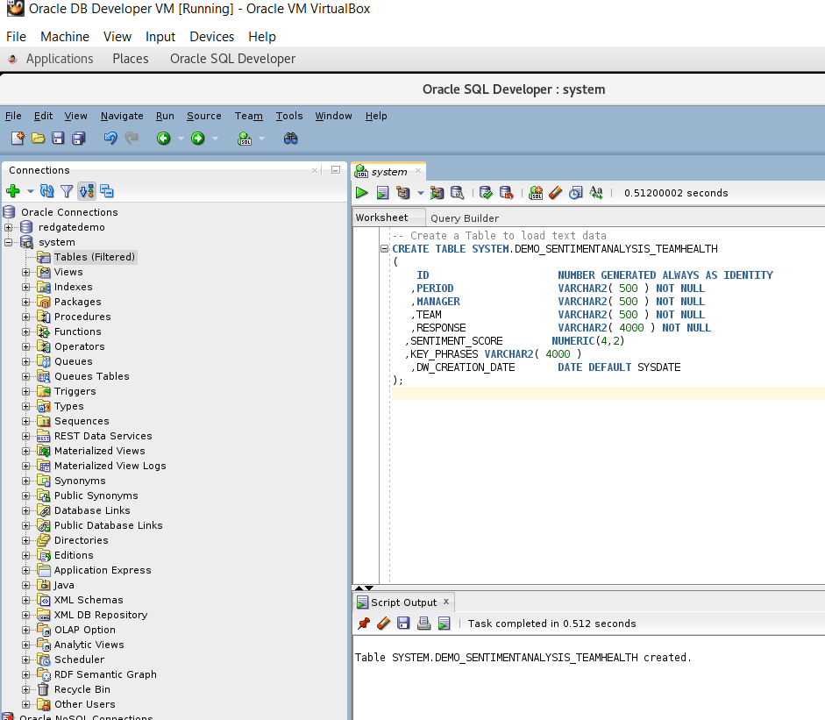The width and height of the screenshot is (825, 720).
Task: Save the Script Output with disk icon
Action: (x=403, y=624)
